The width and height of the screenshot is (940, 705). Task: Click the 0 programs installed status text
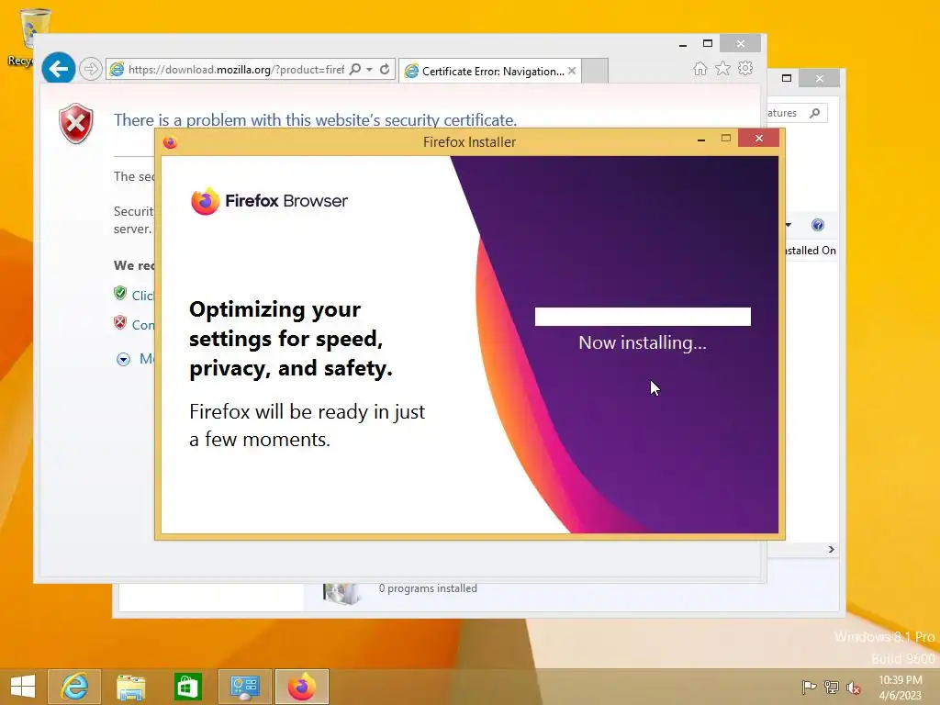pyautogui.click(x=428, y=588)
